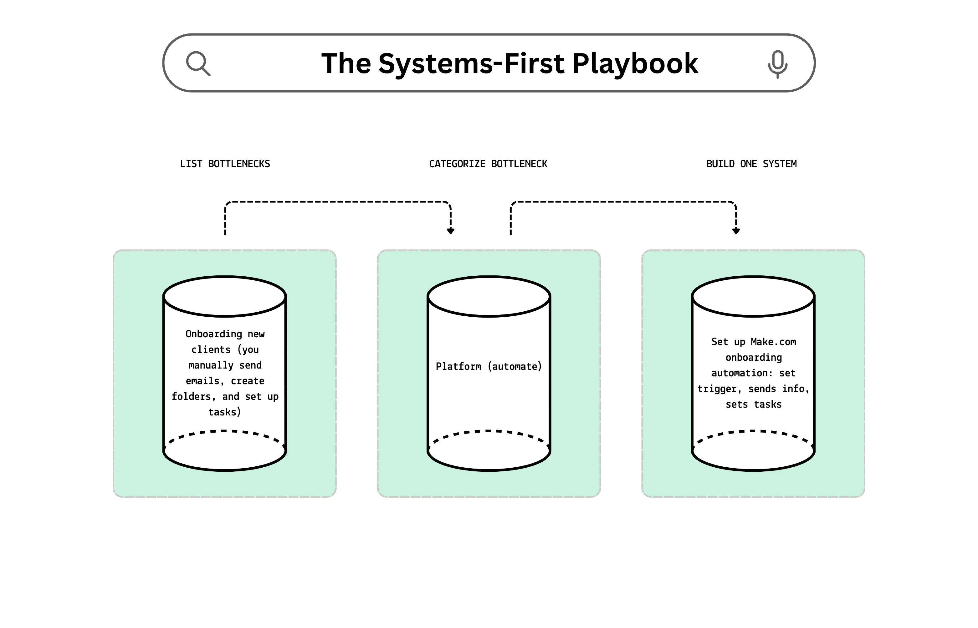The width and height of the screenshot is (978, 628).
Task: Click the magnifying glass search icon
Action: tap(198, 63)
